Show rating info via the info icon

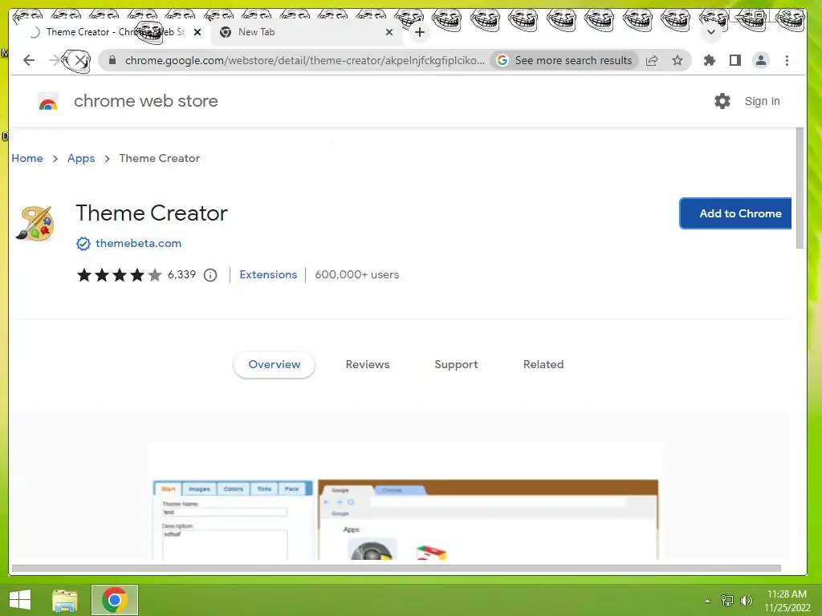pos(210,275)
